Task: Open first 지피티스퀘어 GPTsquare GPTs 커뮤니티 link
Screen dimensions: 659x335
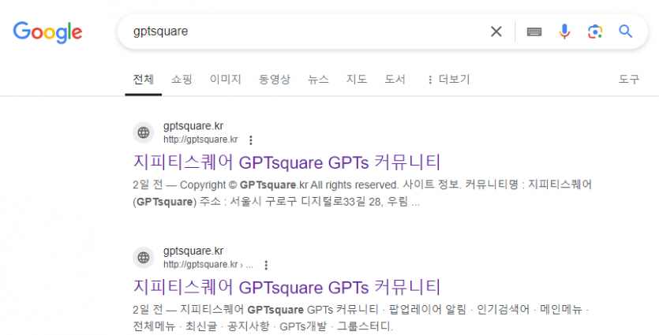Action: point(286,162)
